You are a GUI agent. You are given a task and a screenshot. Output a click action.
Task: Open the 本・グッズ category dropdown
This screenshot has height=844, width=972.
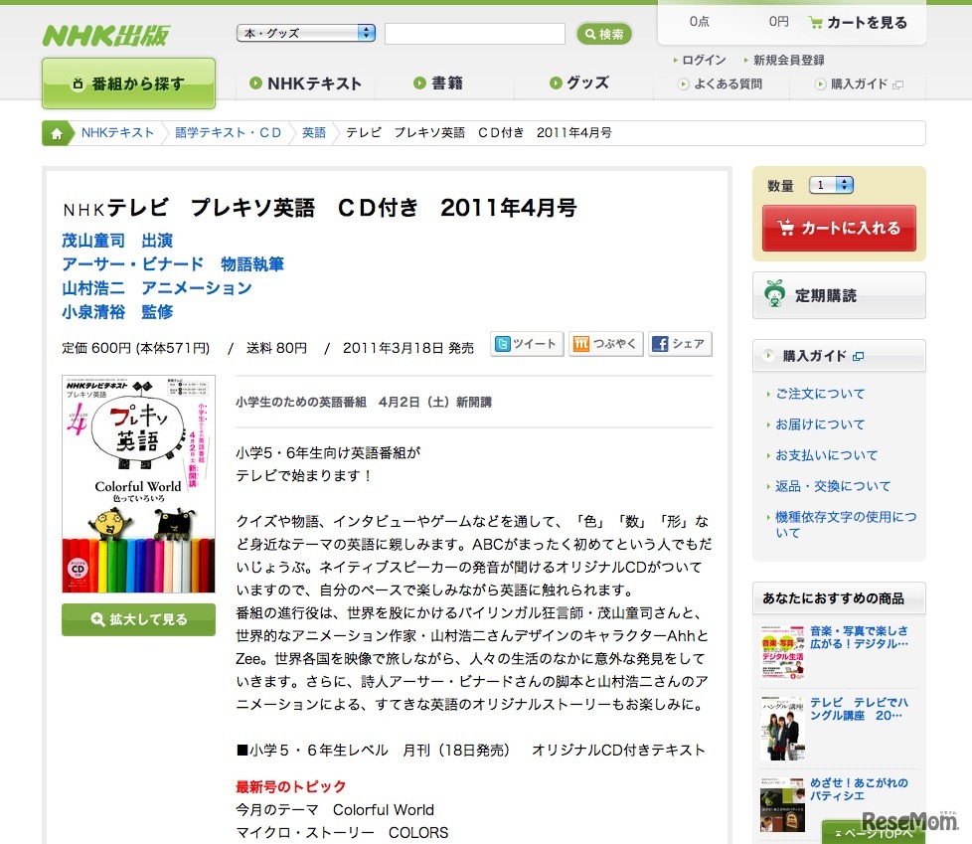coord(306,33)
